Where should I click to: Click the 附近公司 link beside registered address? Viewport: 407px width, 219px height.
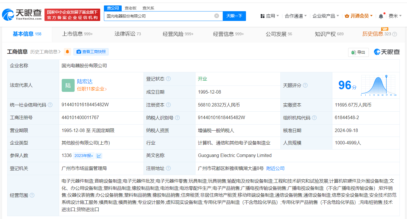tap(275, 168)
